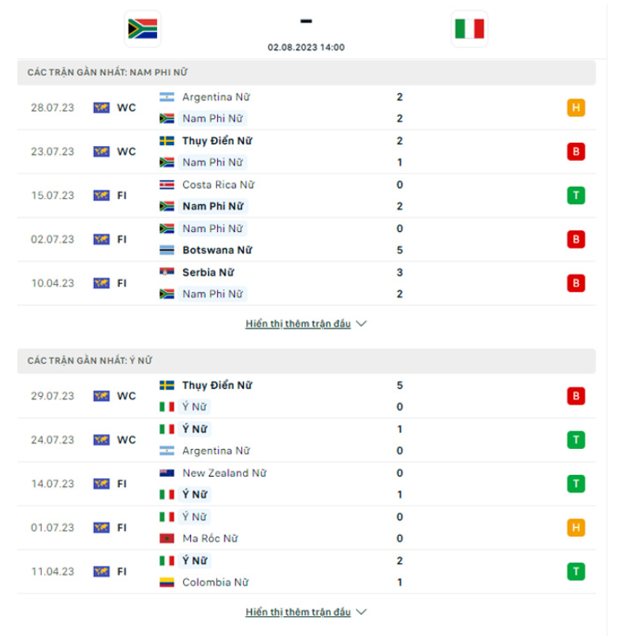Screen dimensions: 617x636
Task: Click the Morocco flag next to Ma Rốc Nữ
Action: (167, 539)
